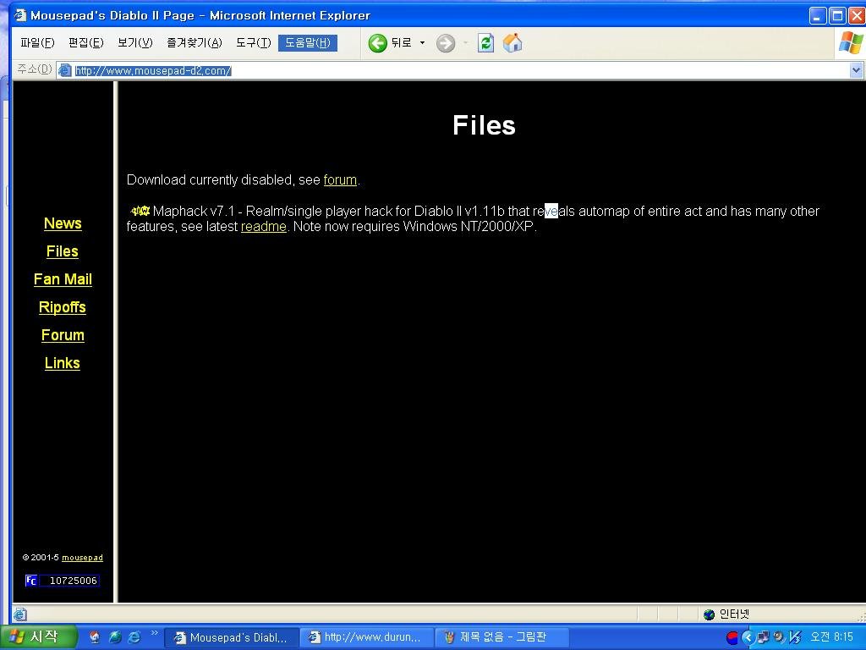Viewport: 866px width, 650px height.
Task: Click the volume speaker tray icon
Action: (x=779, y=638)
